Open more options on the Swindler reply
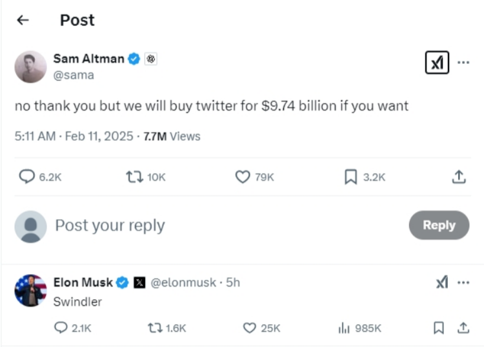 pyautogui.click(x=463, y=282)
